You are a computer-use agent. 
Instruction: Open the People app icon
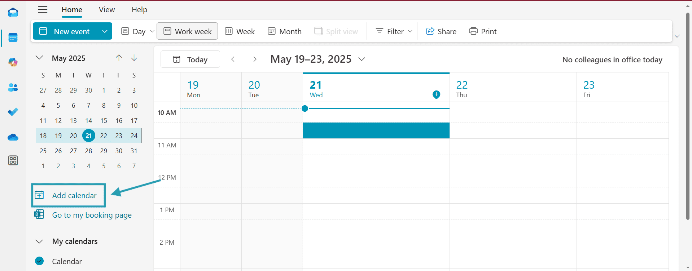pos(13,87)
